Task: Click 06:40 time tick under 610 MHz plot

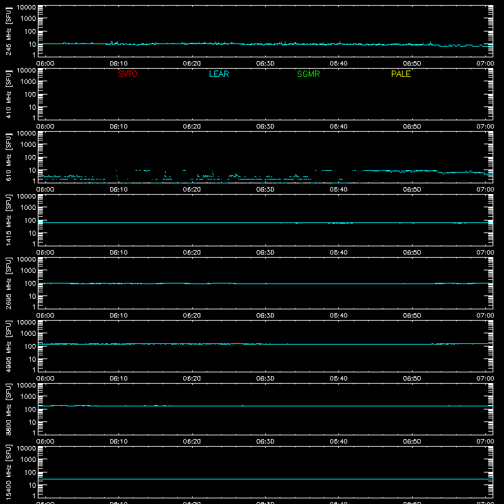Action: 338,190
